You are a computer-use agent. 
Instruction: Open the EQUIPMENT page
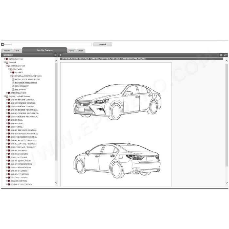coord(20,90)
